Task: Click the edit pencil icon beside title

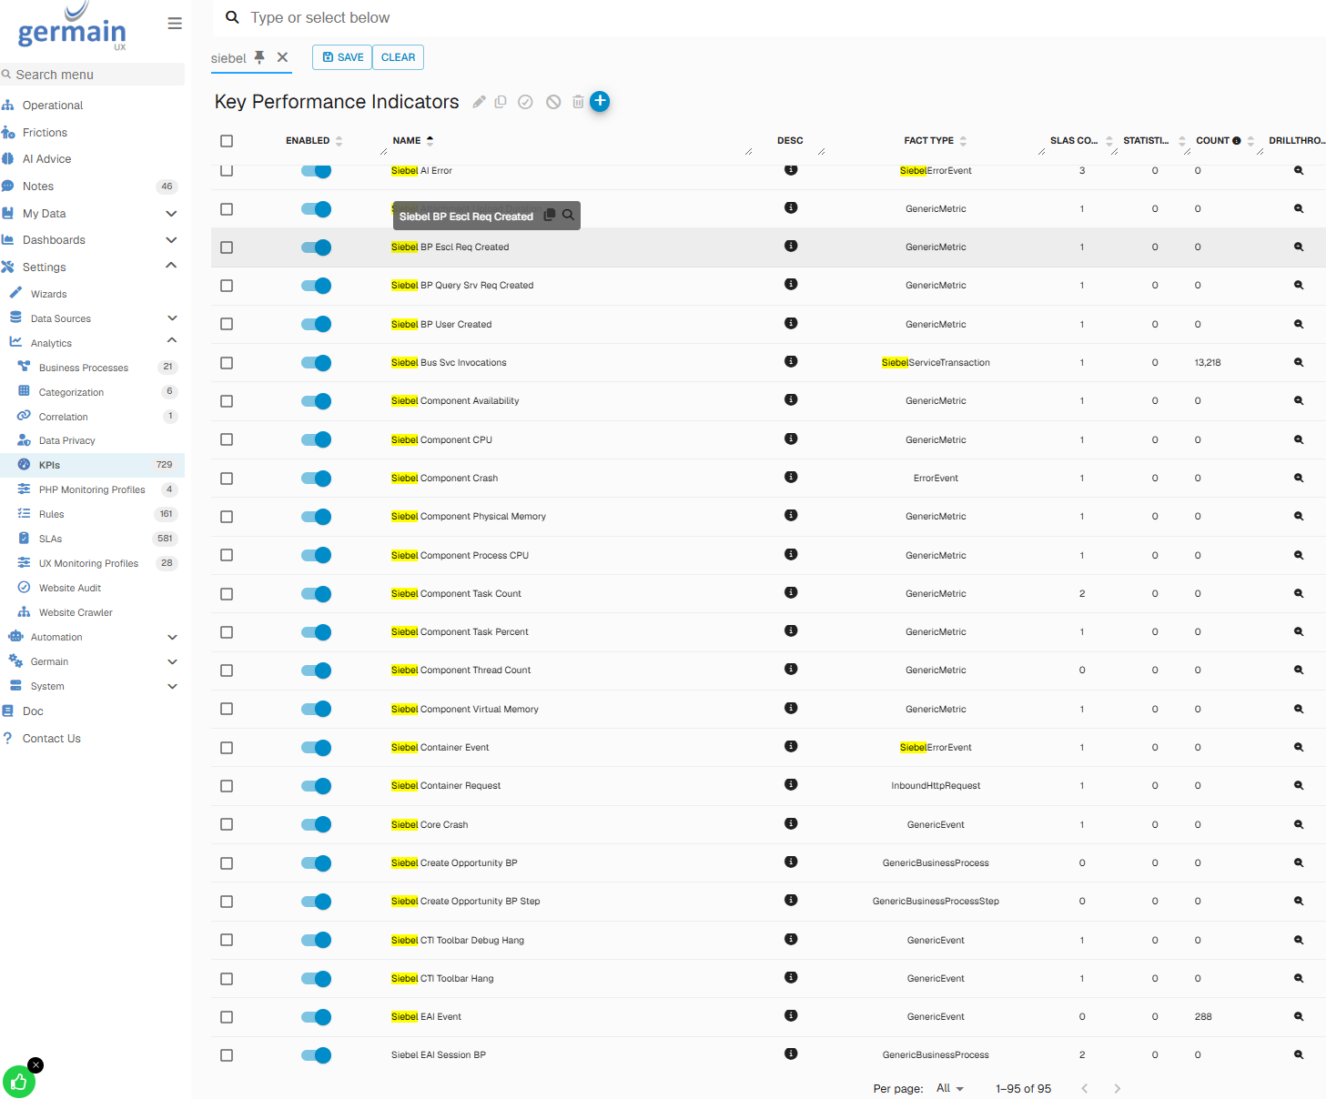Action: click(x=479, y=102)
